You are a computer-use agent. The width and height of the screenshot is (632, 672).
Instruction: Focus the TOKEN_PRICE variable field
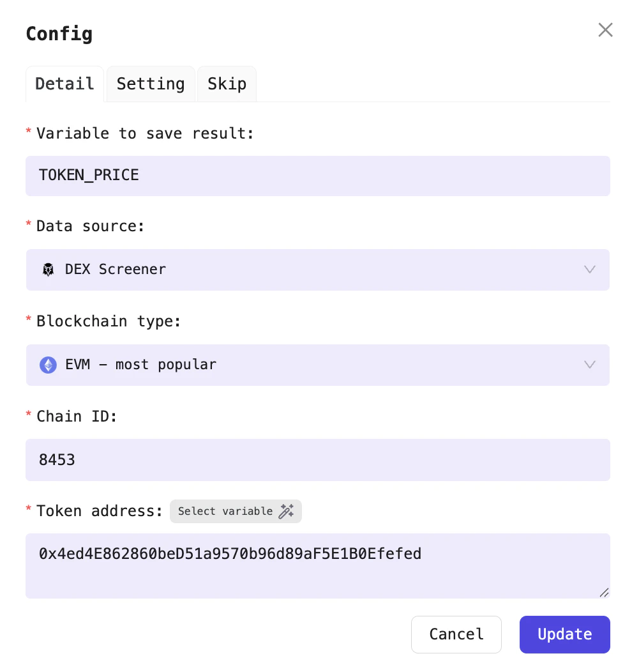pos(318,176)
